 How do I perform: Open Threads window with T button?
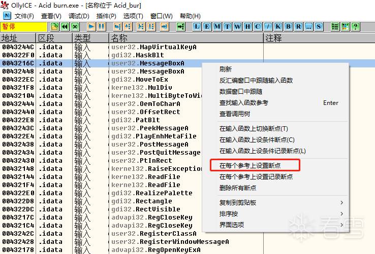pyautogui.click(x=227, y=26)
